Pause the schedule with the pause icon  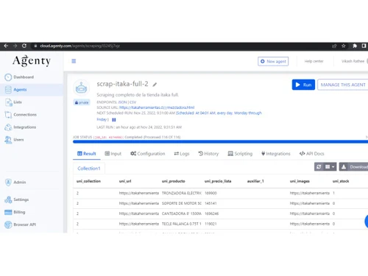tap(114, 120)
